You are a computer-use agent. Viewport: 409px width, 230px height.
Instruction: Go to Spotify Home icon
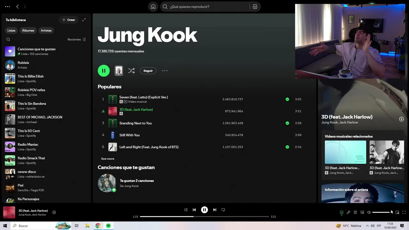click(x=153, y=7)
